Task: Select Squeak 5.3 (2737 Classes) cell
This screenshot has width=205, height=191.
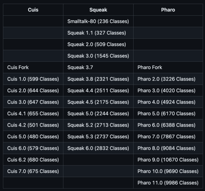Action: (x=98, y=137)
